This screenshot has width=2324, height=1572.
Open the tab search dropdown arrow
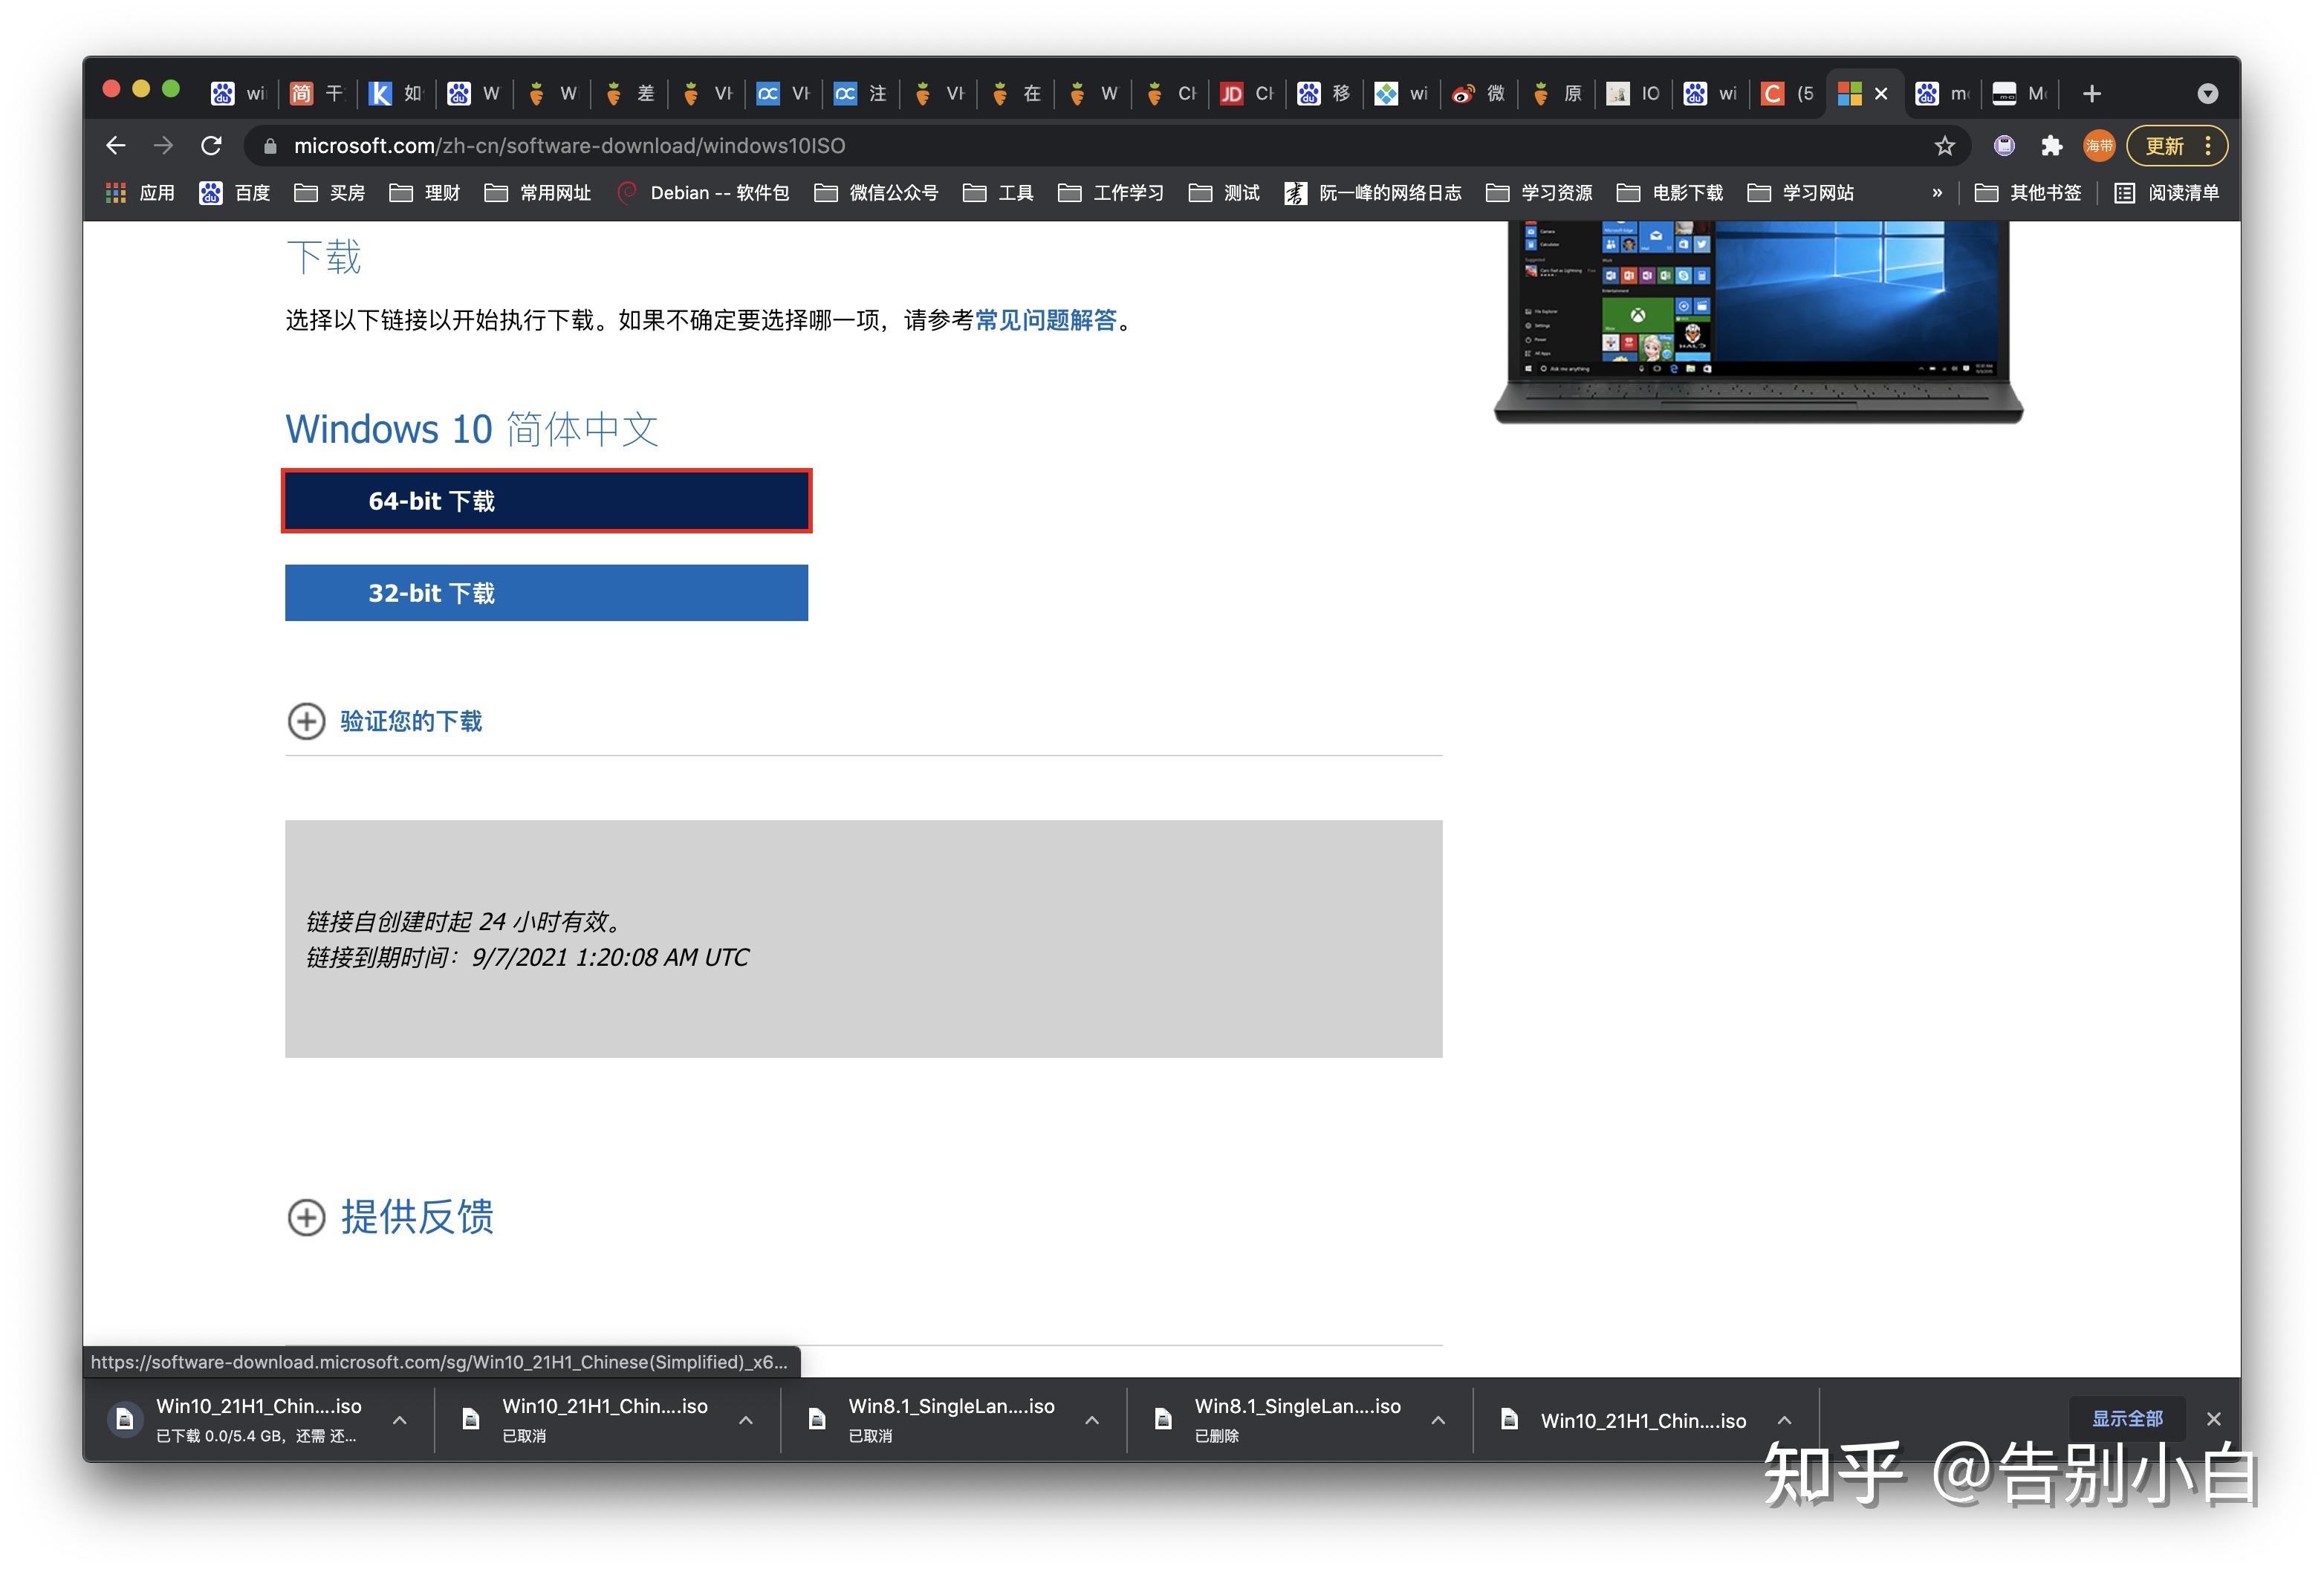click(2208, 94)
